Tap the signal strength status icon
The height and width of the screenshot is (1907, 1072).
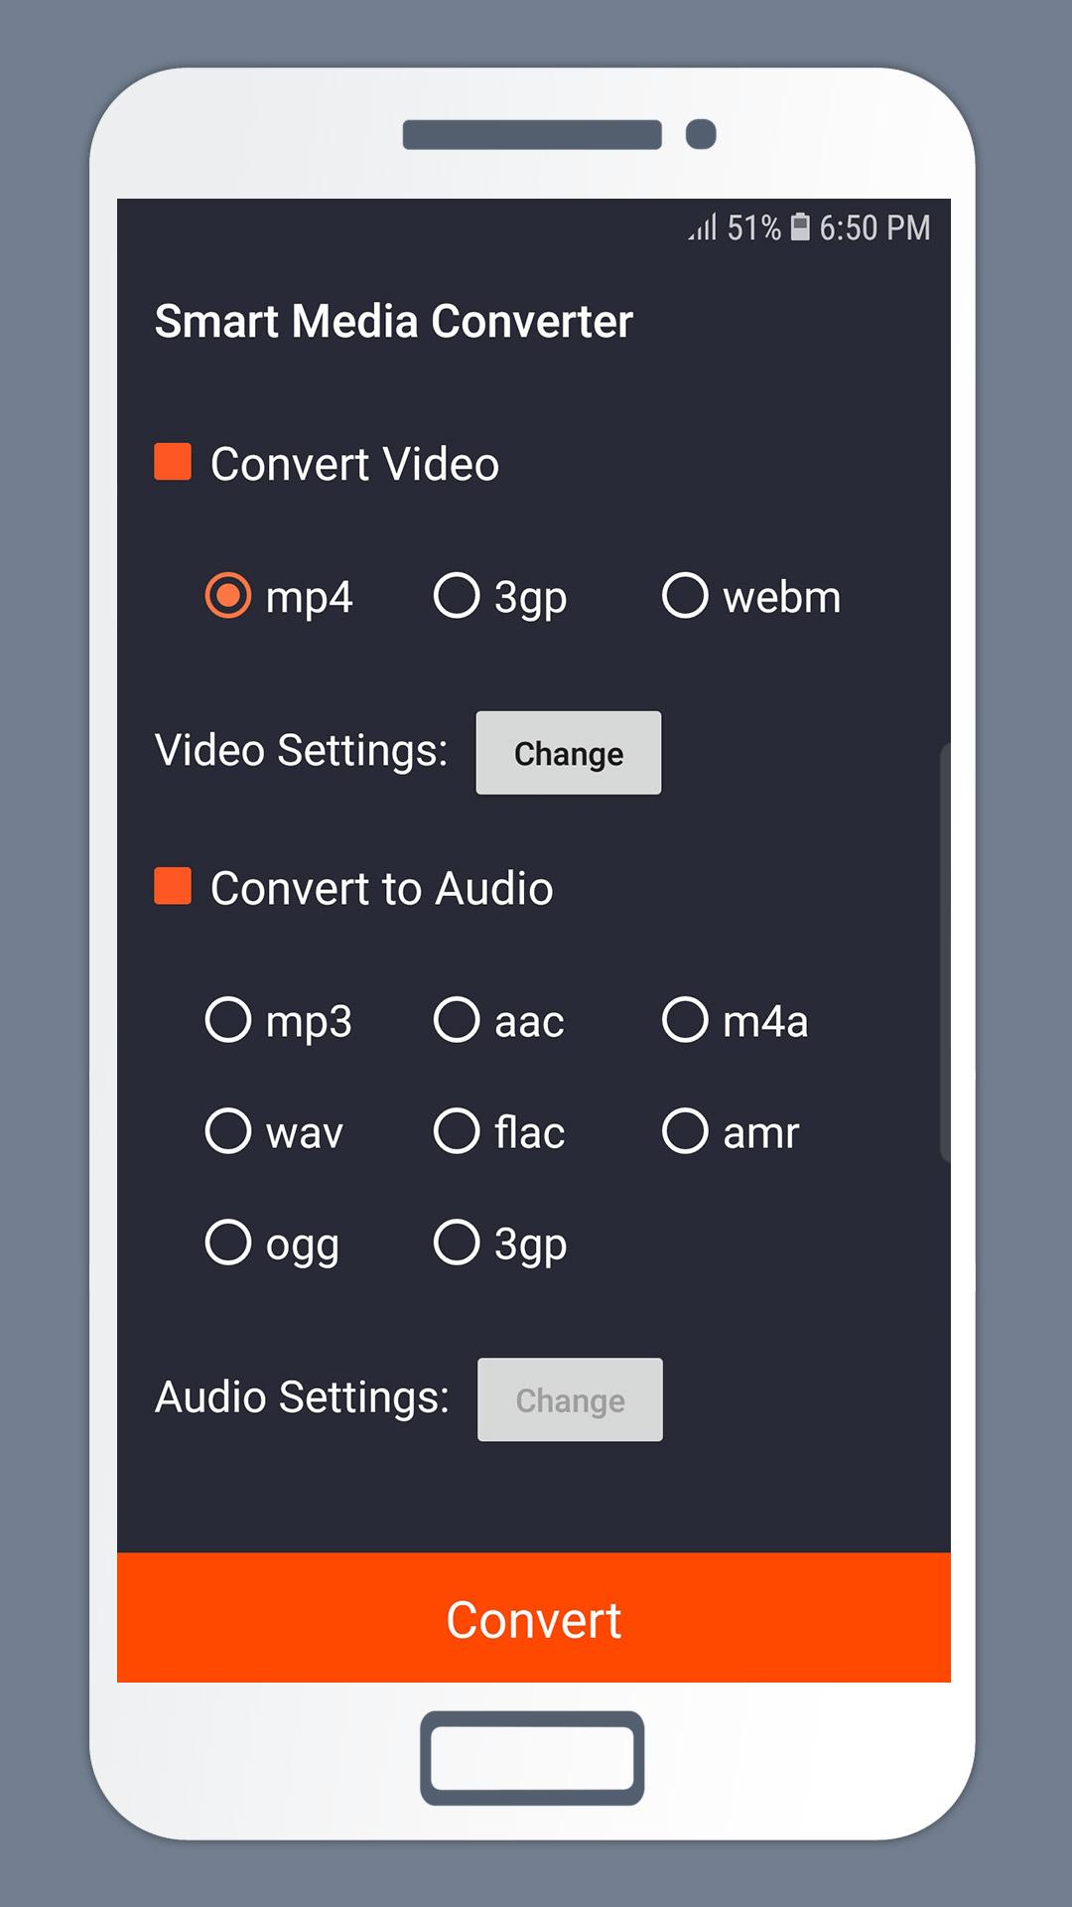703,227
